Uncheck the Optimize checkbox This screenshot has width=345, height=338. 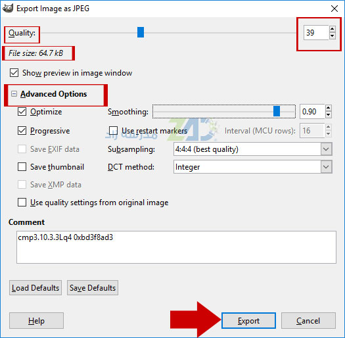point(22,112)
